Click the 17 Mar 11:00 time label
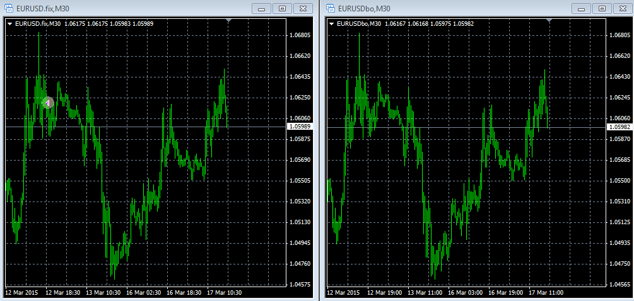 [x=545, y=293]
